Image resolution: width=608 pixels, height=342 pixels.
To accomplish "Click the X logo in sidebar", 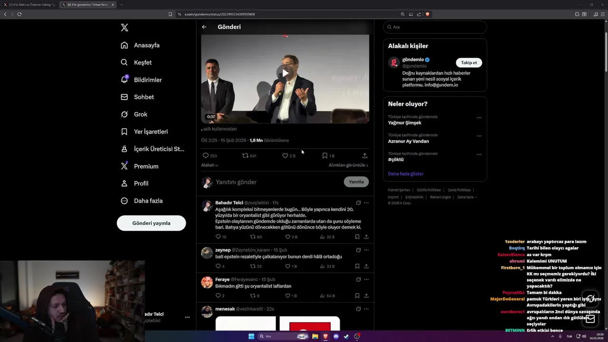I will (x=124, y=28).
